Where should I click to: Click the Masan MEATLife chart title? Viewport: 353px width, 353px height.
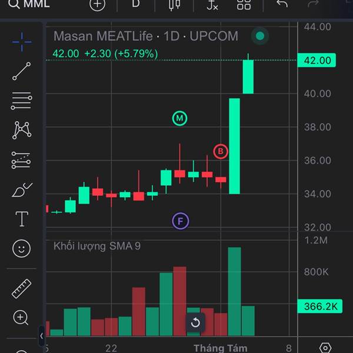point(146,36)
